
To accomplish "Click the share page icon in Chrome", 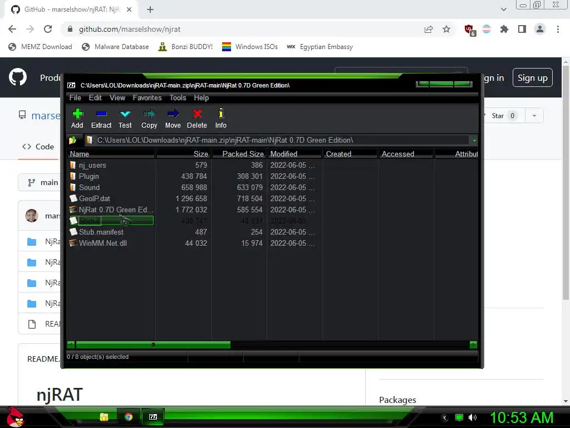I will tap(429, 29).
